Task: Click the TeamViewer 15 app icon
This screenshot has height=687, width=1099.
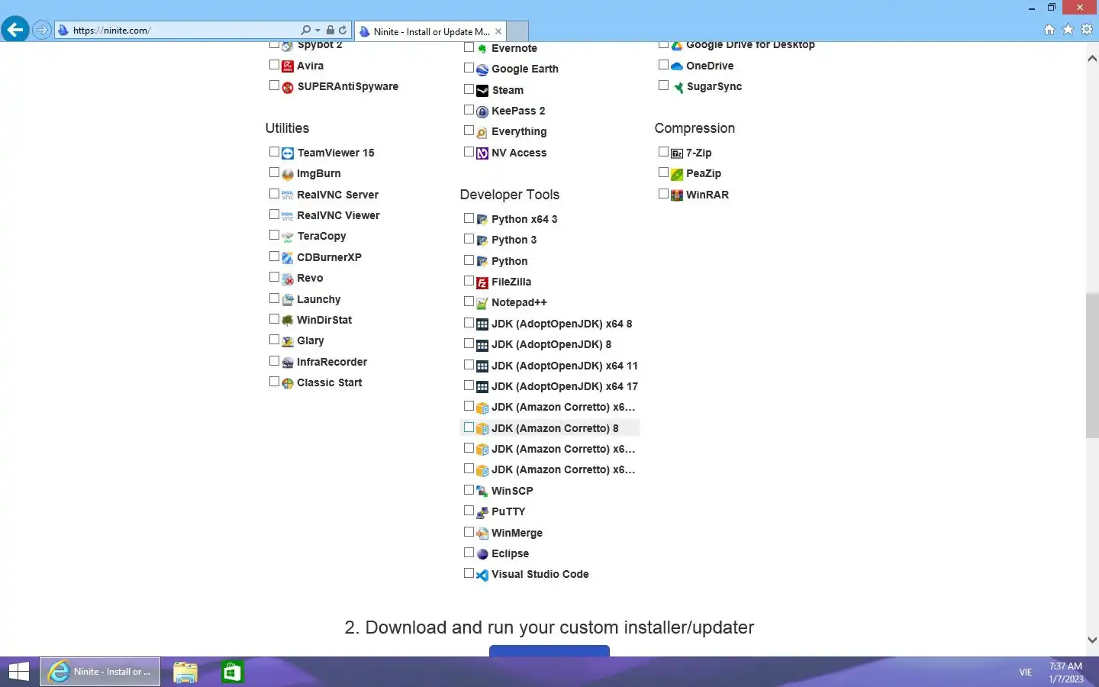Action: click(x=288, y=153)
